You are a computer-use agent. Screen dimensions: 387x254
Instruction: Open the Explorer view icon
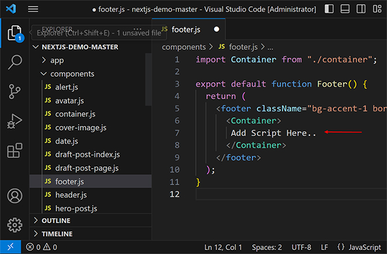(x=14, y=33)
